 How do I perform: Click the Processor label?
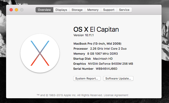click(81, 49)
